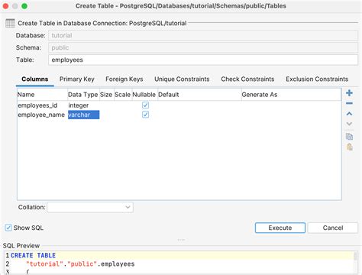This screenshot has height=275, width=362.
Task: Click the Name column header
Action: 42,95
